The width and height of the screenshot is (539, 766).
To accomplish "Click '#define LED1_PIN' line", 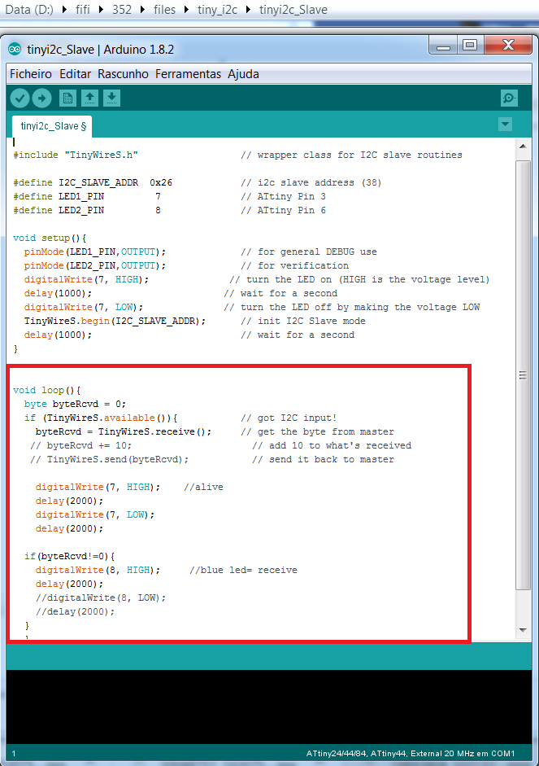I will 87,196.
